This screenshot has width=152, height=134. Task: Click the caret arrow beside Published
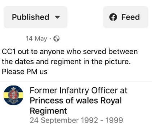pos(57,17)
